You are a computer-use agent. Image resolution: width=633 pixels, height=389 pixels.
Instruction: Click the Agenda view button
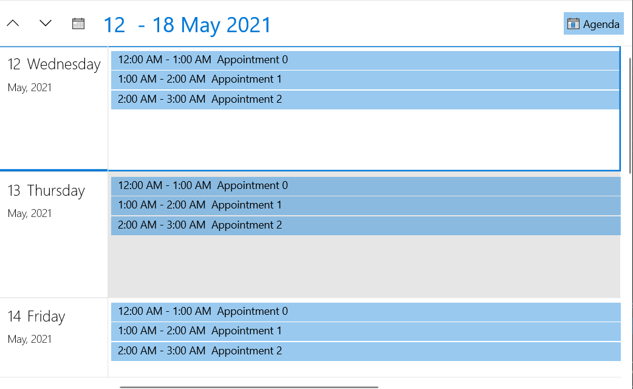click(593, 24)
